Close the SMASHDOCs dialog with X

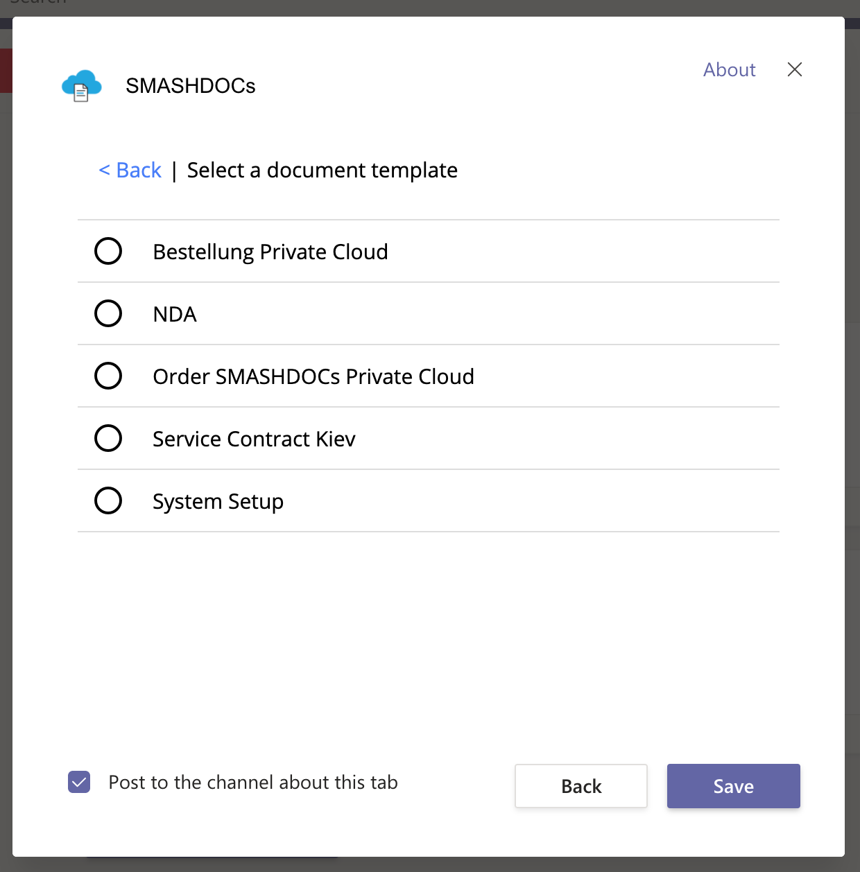(795, 69)
